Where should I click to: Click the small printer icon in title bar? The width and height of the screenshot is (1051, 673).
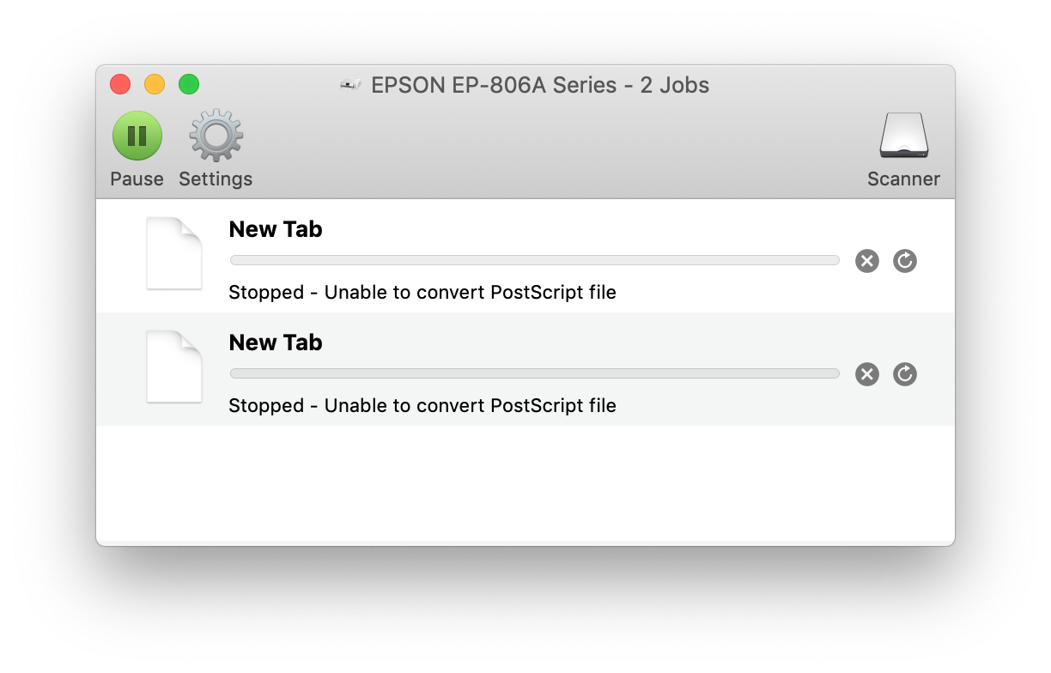point(350,85)
